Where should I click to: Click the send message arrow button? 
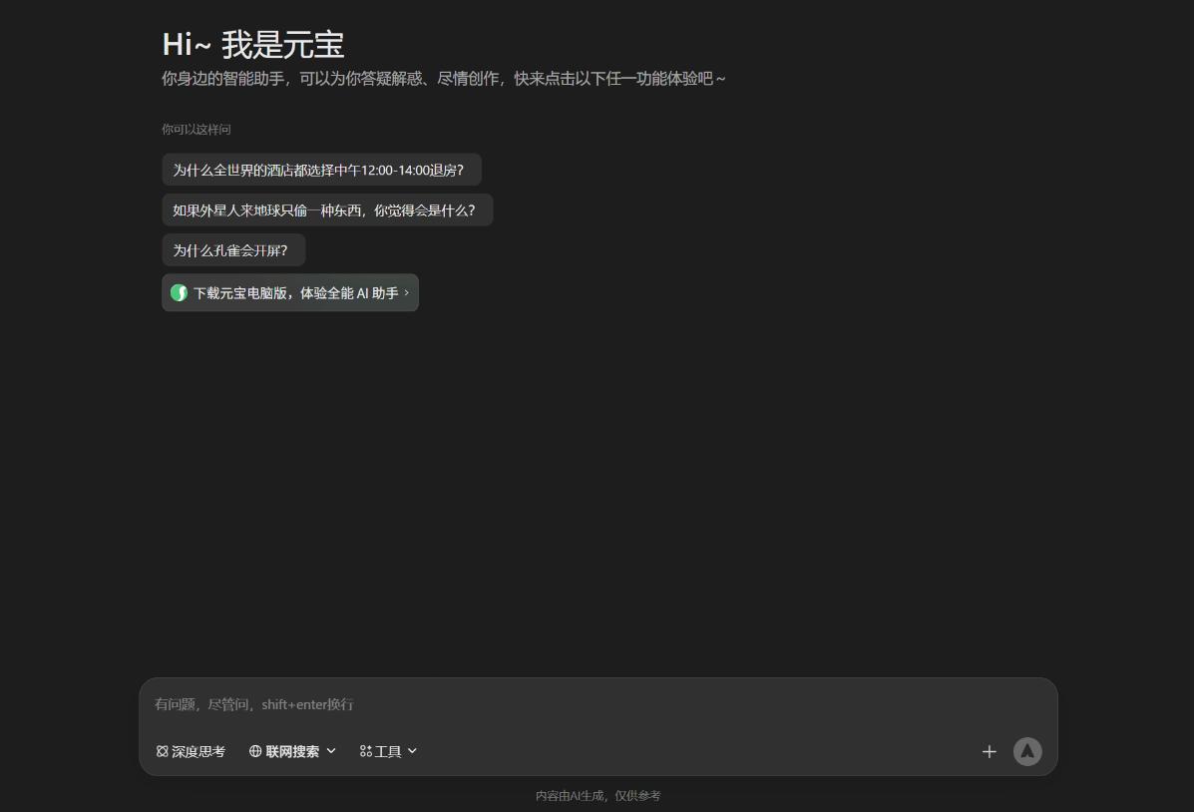(1026, 751)
